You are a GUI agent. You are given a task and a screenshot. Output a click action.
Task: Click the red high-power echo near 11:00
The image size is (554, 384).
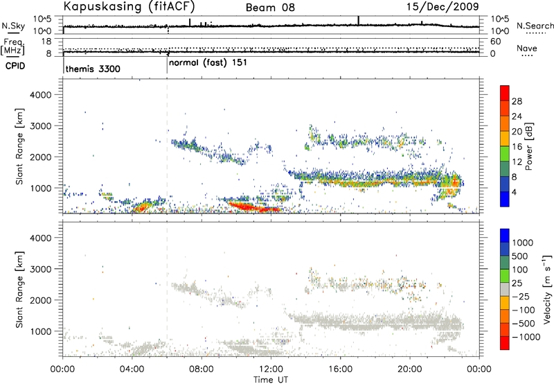[x=253, y=207]
